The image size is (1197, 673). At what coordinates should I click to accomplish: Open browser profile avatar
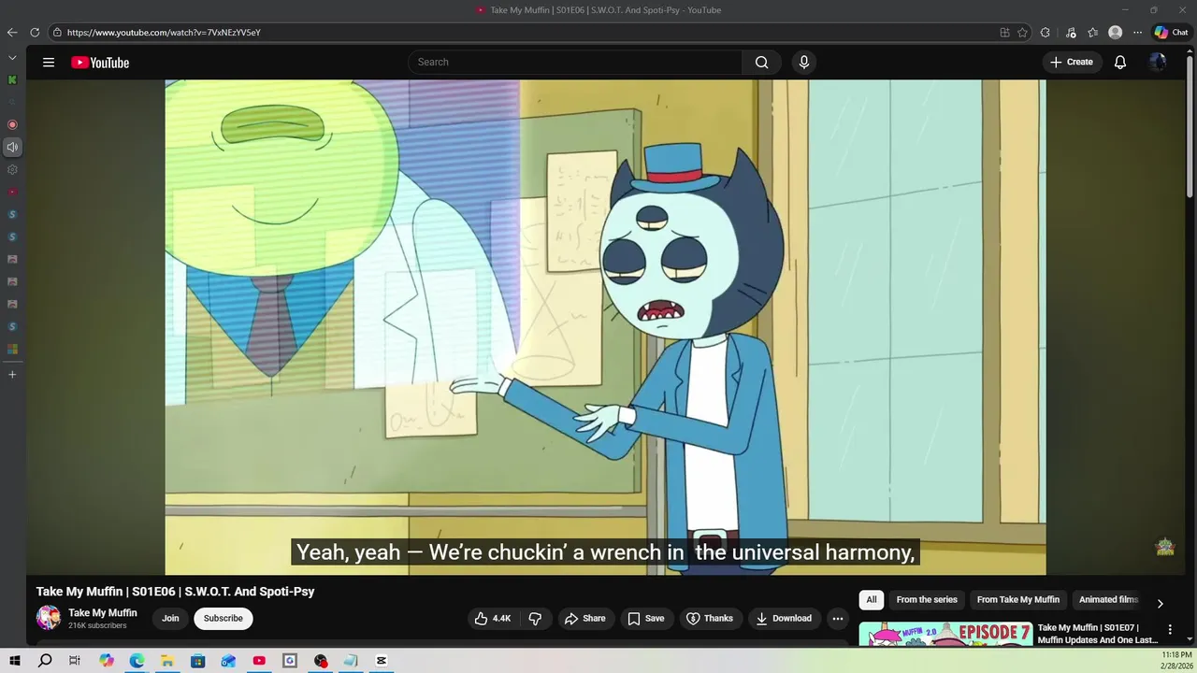(1115, 33)
